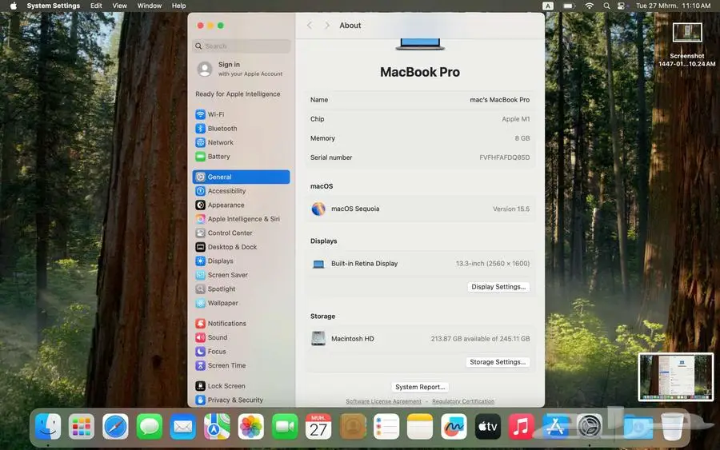Open Music from the Dock
This screenshot has height=450, width=720.
click(521, 427)
